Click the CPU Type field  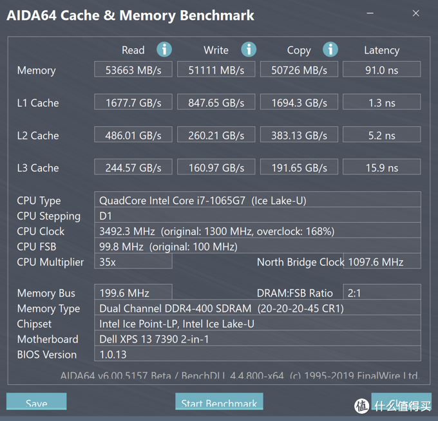pos(258,200)
